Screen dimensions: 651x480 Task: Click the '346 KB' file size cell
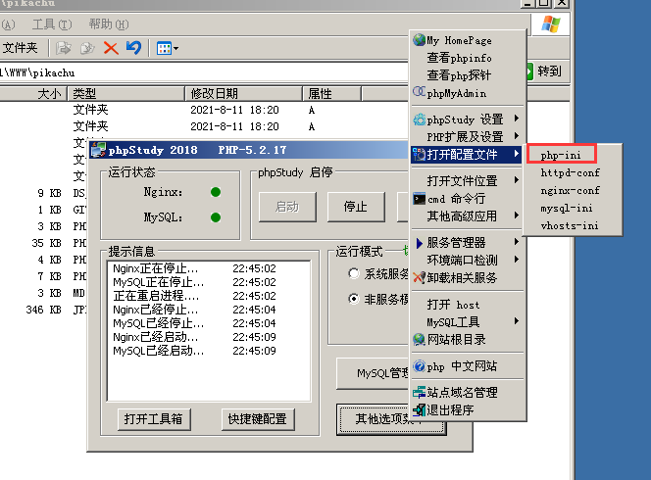click(x=43, y=310)
